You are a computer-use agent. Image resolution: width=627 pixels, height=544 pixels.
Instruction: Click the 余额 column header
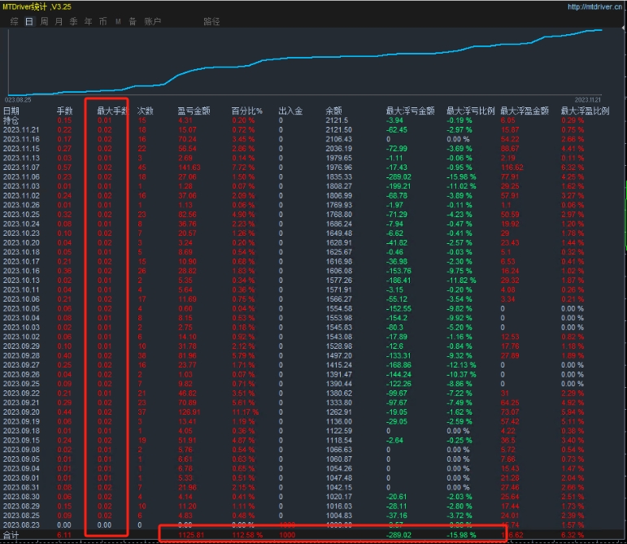tap(334, 111)
